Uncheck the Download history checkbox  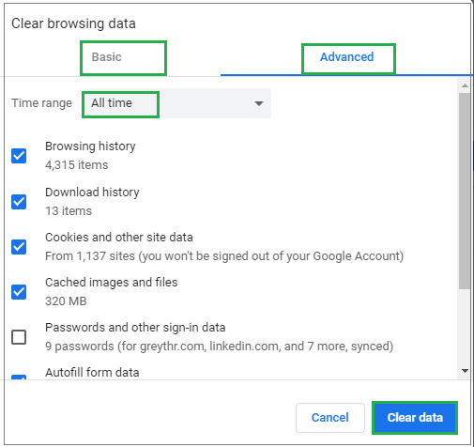(19, 202)
